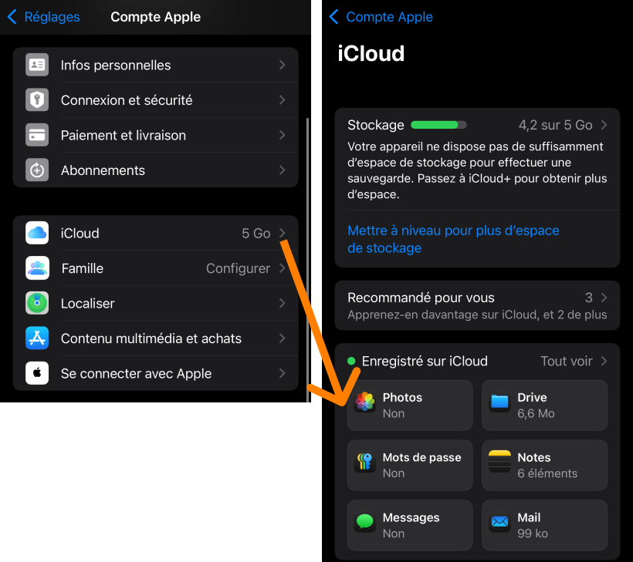This screenshot has width=633, height=562.
Task: Tap the Famille multicolor icon
Action: [36, 268]
